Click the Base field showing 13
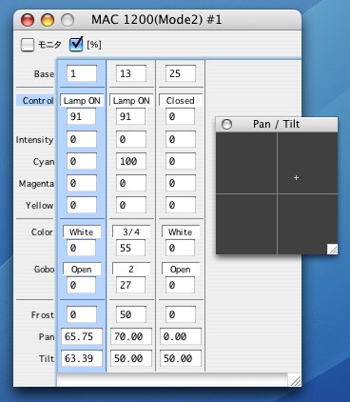 click(x=131, y=73)
